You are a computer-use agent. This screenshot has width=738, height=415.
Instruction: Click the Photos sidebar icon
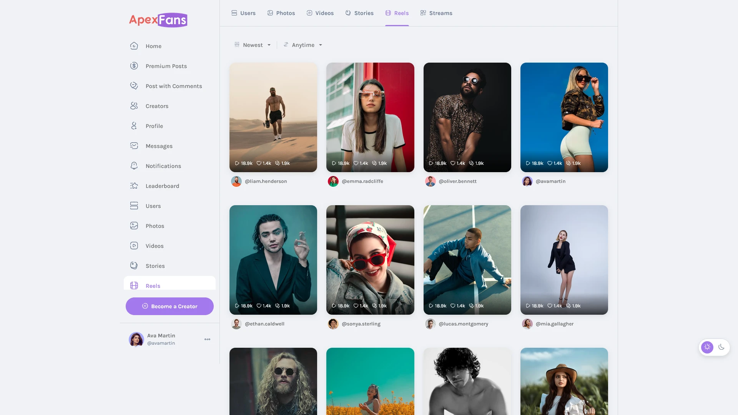tap(134, 226)
